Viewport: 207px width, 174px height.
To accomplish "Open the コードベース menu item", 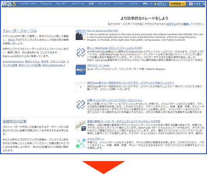I will pos(78,4).
